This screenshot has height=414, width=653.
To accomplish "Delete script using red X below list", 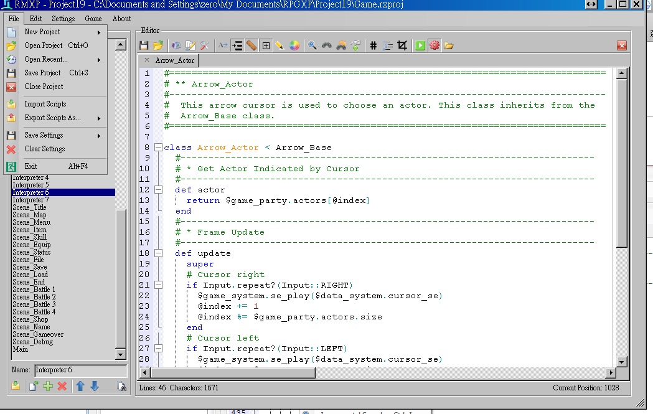I will coord(62,386).
